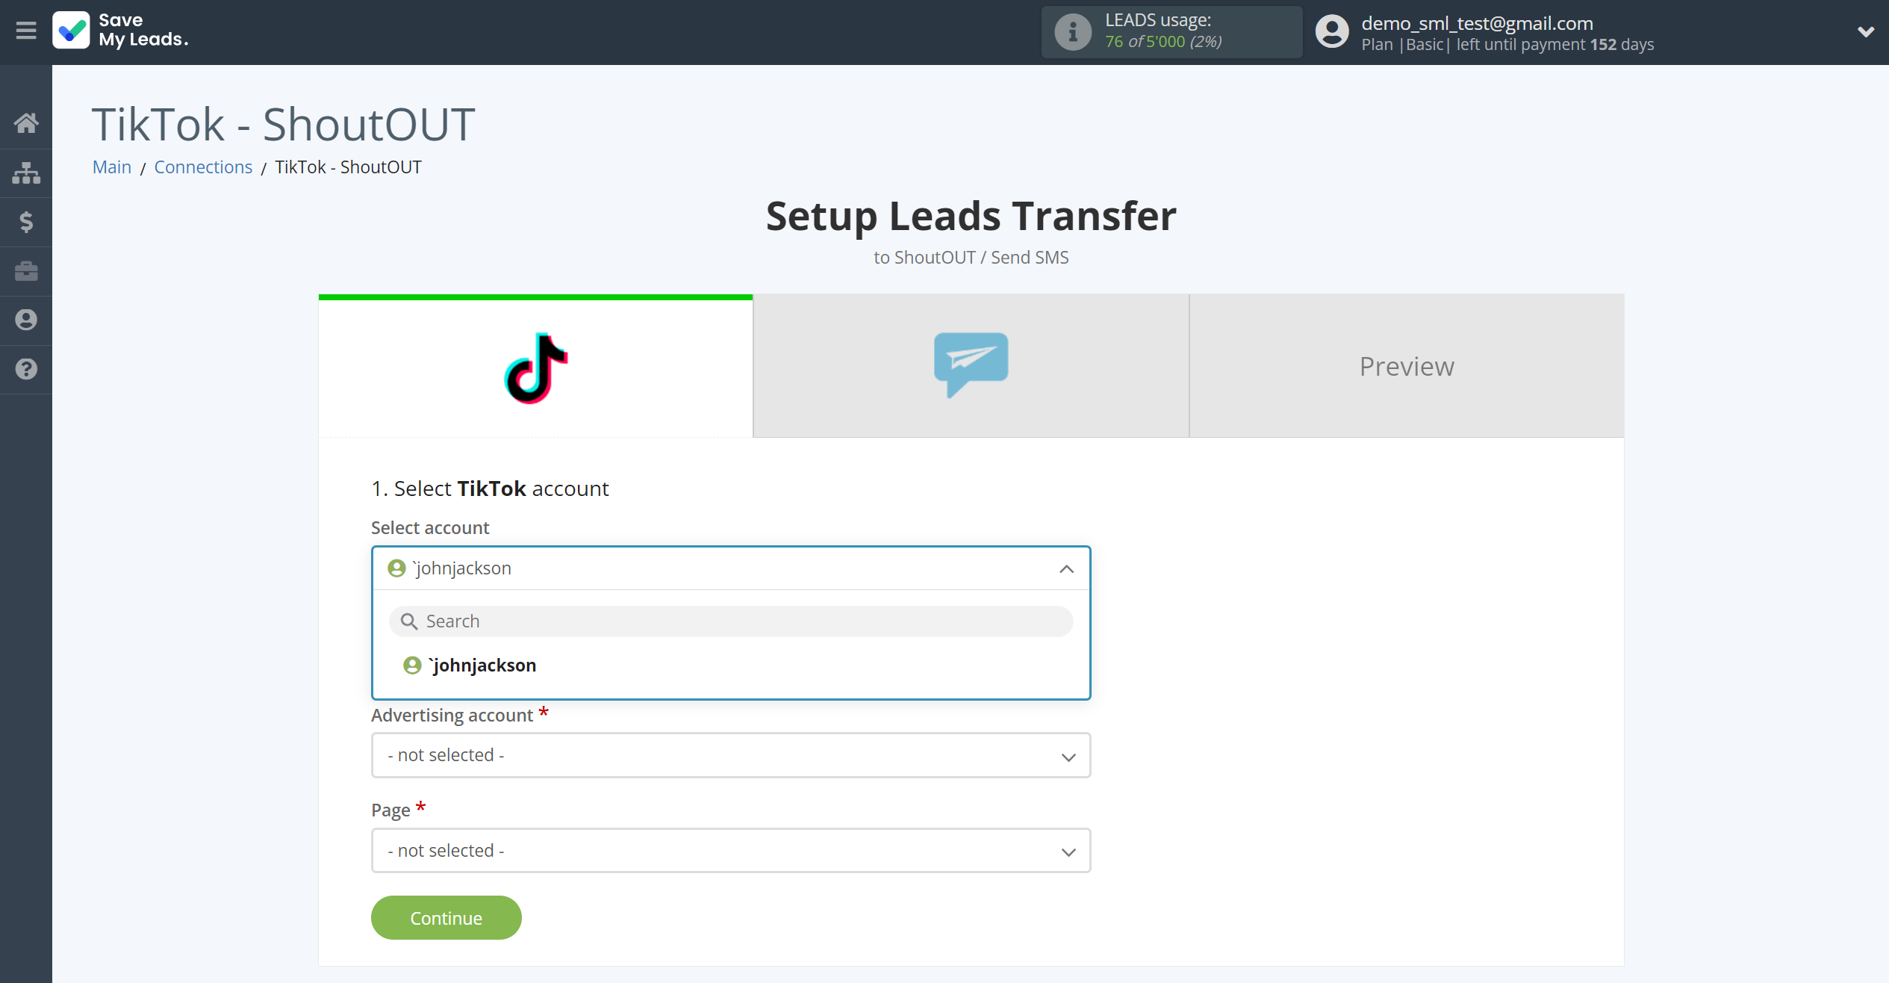Click the Save My Leads logo icon
Screen dimensions: 1889x983
[x=70, y=30]
